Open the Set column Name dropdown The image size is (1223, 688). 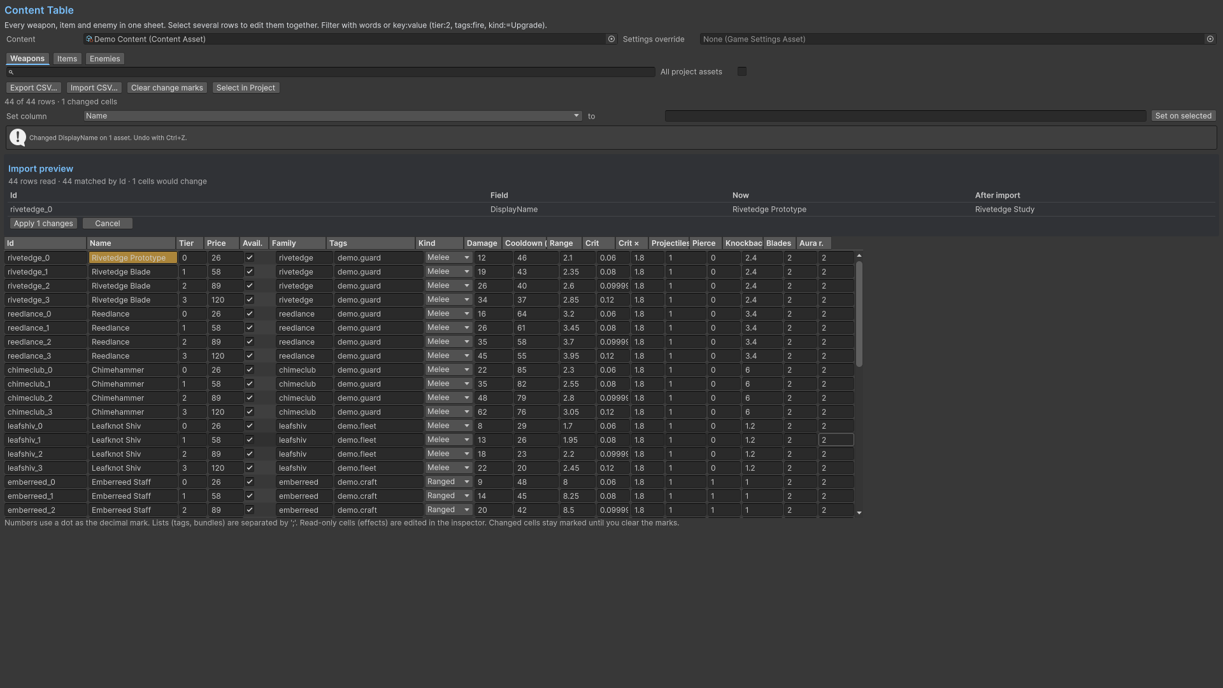(x=333, y=116)
